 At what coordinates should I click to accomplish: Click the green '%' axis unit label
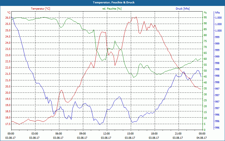(x=205, y=13)
